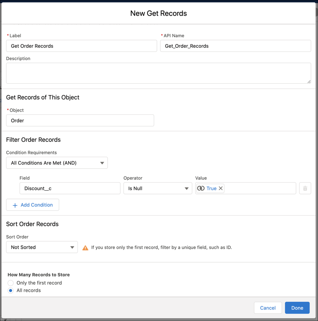The image size is (318, 321).
Task: Open the Sort Order 'Not Sorted' dropdown
Action: [42, 247]
